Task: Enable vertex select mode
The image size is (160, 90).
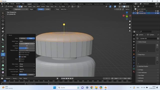Action: click(x=18, y=6)
